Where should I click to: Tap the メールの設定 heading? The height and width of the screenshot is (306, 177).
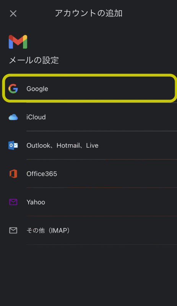[x=34, y=60]
